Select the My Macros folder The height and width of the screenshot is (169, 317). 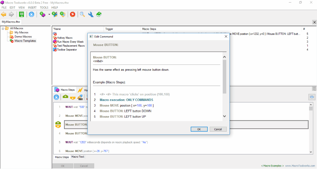click(x=21, y=33)
